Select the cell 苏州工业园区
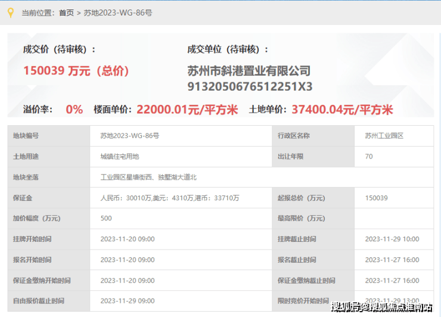The height and width of the screenshot is (317, 441). pyautogui.click(x=384, y=136)
